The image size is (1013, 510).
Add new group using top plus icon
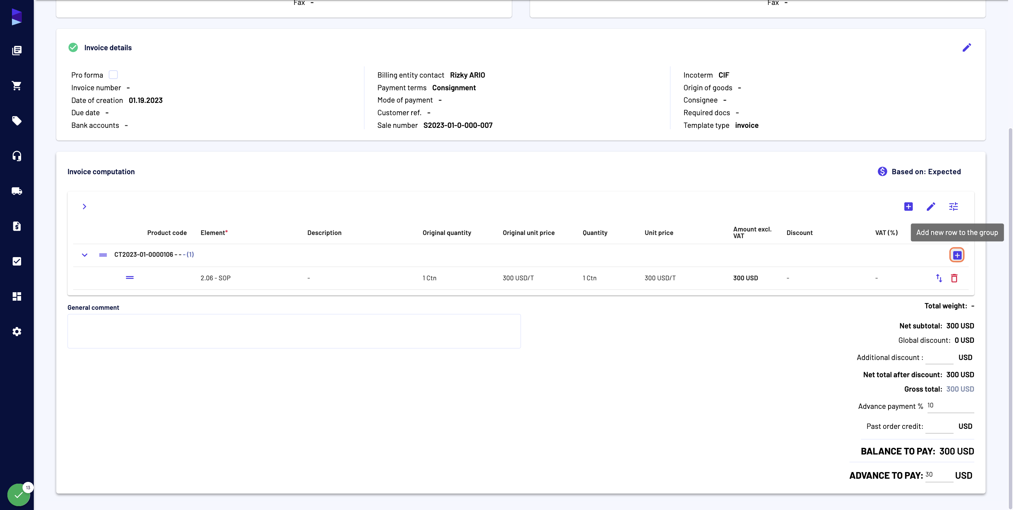909,207
